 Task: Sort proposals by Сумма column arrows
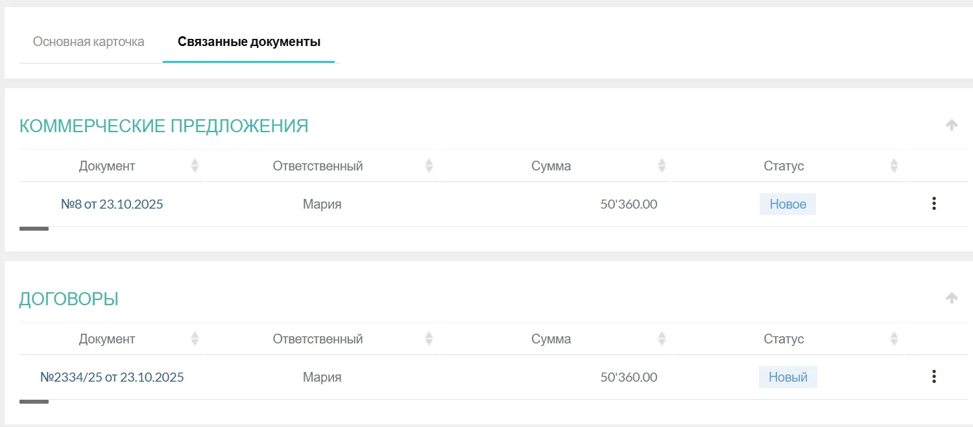pos(662,166)
